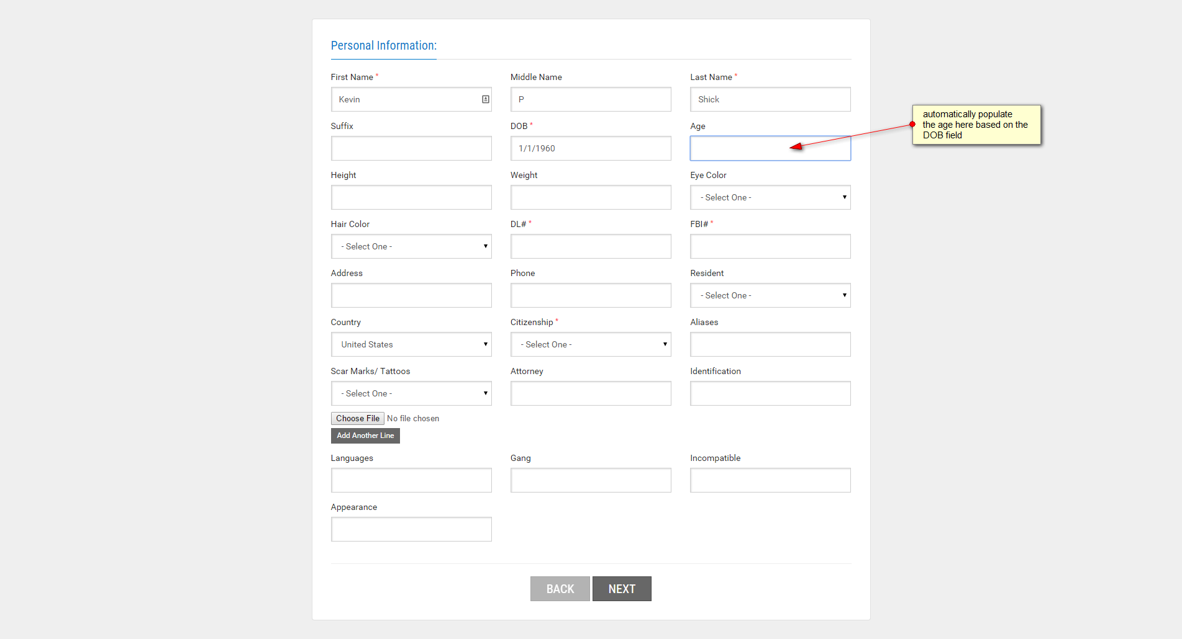Click the Middle Name field
Image resolution: width=1182 pixels, height=639 pixels.
[x=591, y=99]
